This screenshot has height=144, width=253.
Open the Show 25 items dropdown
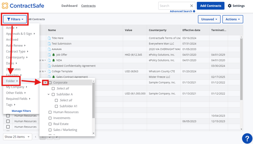[17, 137]
